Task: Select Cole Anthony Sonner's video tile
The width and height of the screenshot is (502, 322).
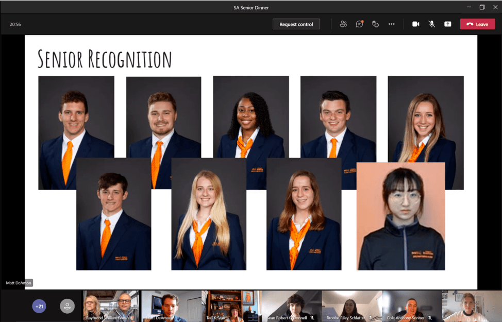Action: [x=411, y=306]
